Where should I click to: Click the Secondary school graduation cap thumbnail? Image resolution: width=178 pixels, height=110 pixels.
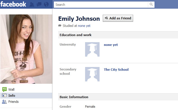point(92,74)
